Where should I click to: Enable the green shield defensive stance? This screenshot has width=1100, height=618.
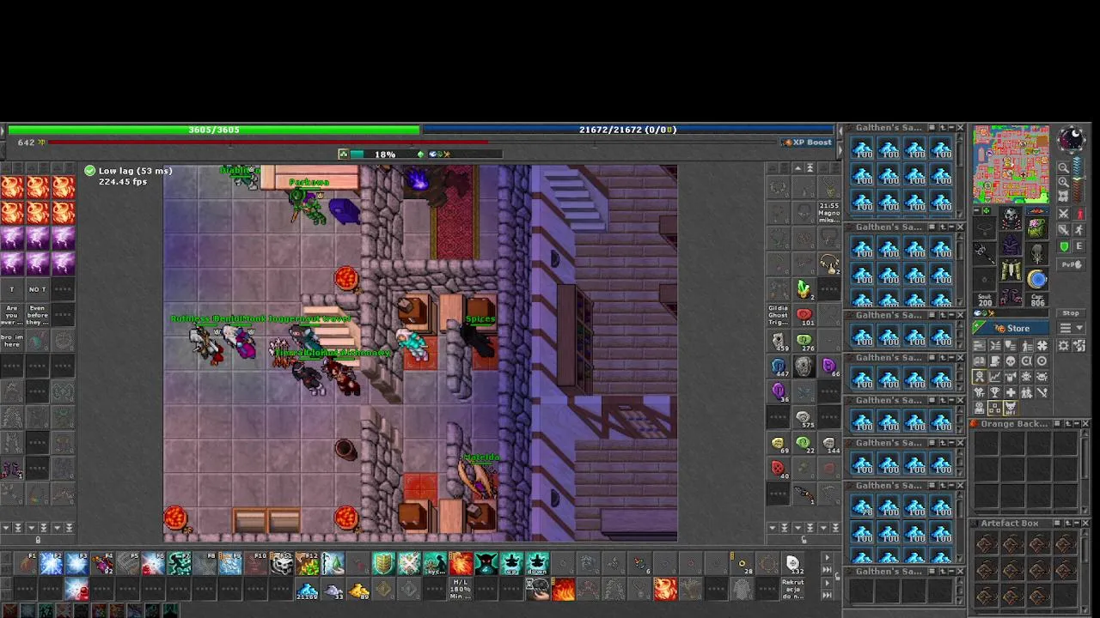[1064, 245]
